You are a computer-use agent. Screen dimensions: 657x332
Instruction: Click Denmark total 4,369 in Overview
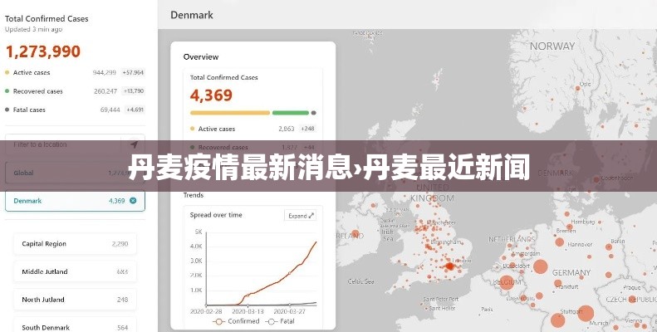coord(211,95)
